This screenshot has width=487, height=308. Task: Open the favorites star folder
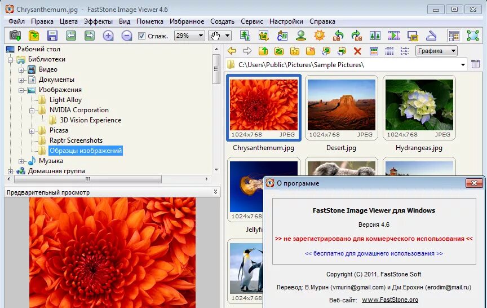(295, 51)
